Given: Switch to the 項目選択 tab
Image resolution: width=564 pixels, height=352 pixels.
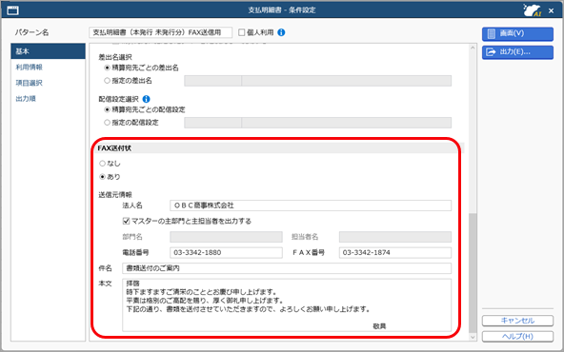Looking at the screenshot, I should coord(30,83).
